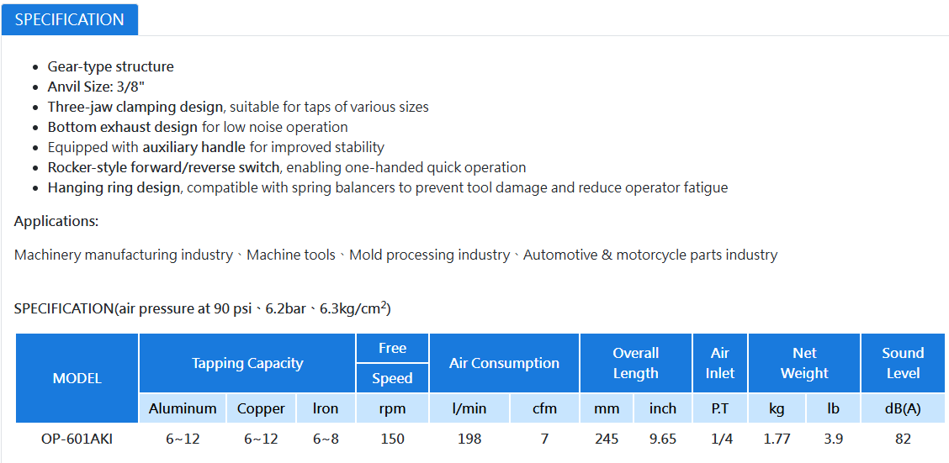This screenshot has height=463, width=949.
Task: Click the Net Weight header
Action: 804,363
